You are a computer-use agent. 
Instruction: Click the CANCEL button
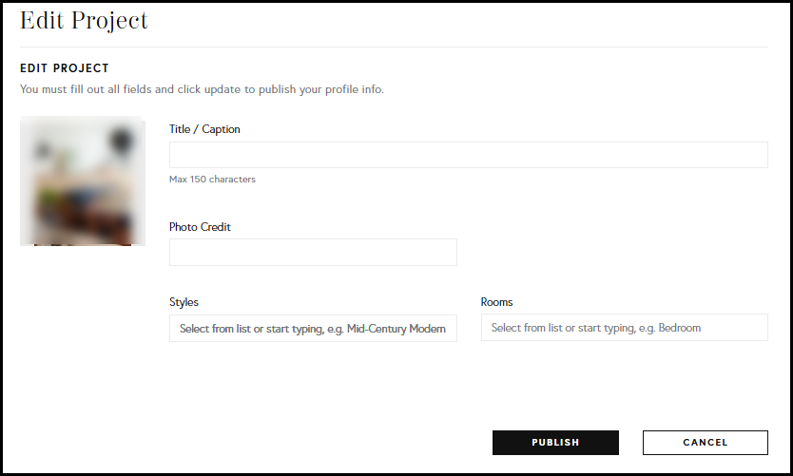[706, 443]
